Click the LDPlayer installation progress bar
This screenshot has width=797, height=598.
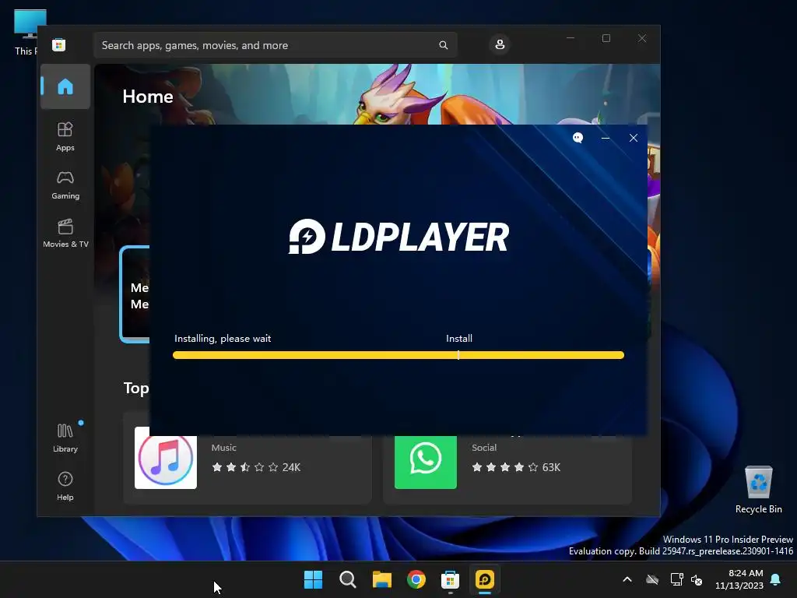point(398,355)
